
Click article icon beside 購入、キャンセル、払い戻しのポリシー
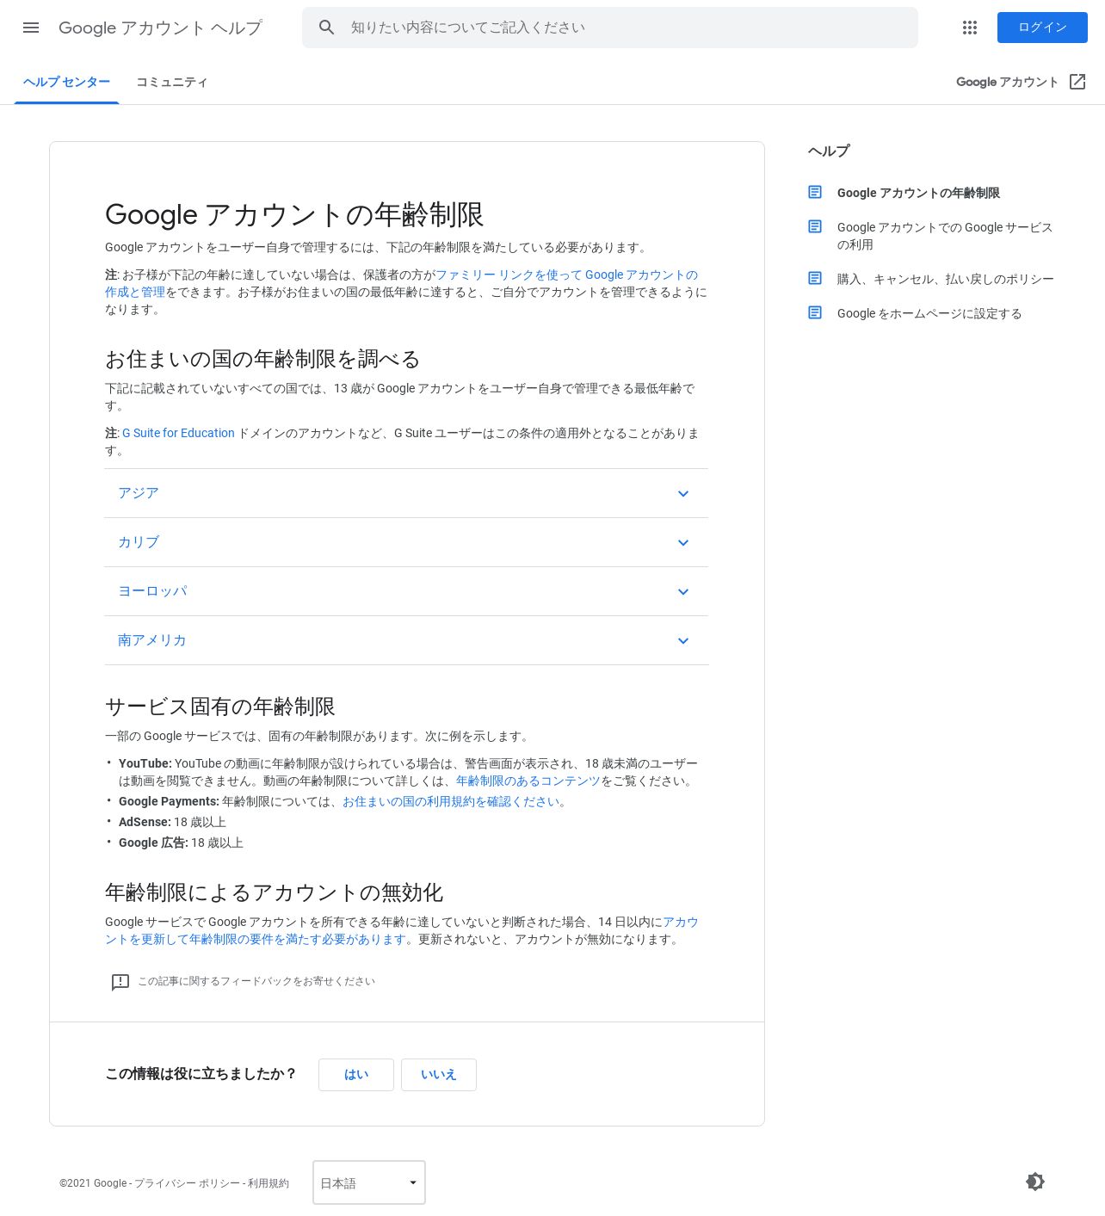(x=815, y=278)
